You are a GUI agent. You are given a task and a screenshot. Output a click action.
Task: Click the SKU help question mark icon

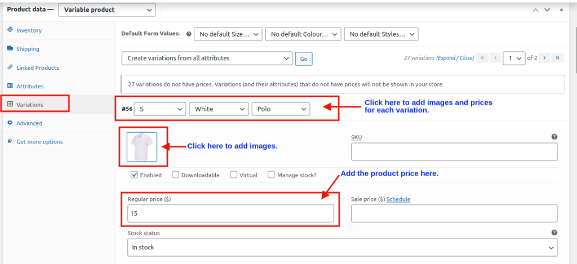[x=554, y=137]
